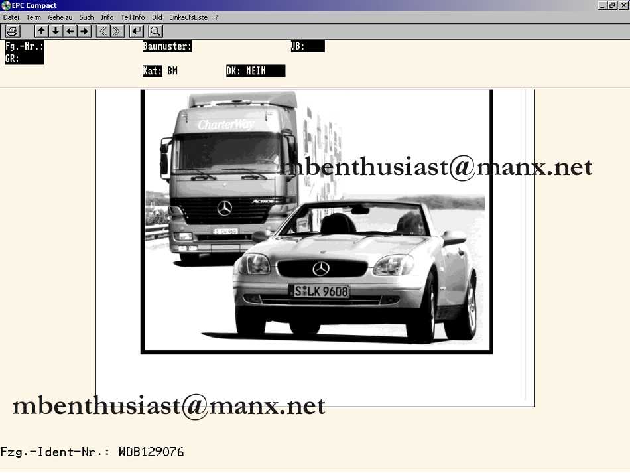The image size is (630, 473).
Task: Click the printer icon in toolbar
Action: [x=12, y=31]
